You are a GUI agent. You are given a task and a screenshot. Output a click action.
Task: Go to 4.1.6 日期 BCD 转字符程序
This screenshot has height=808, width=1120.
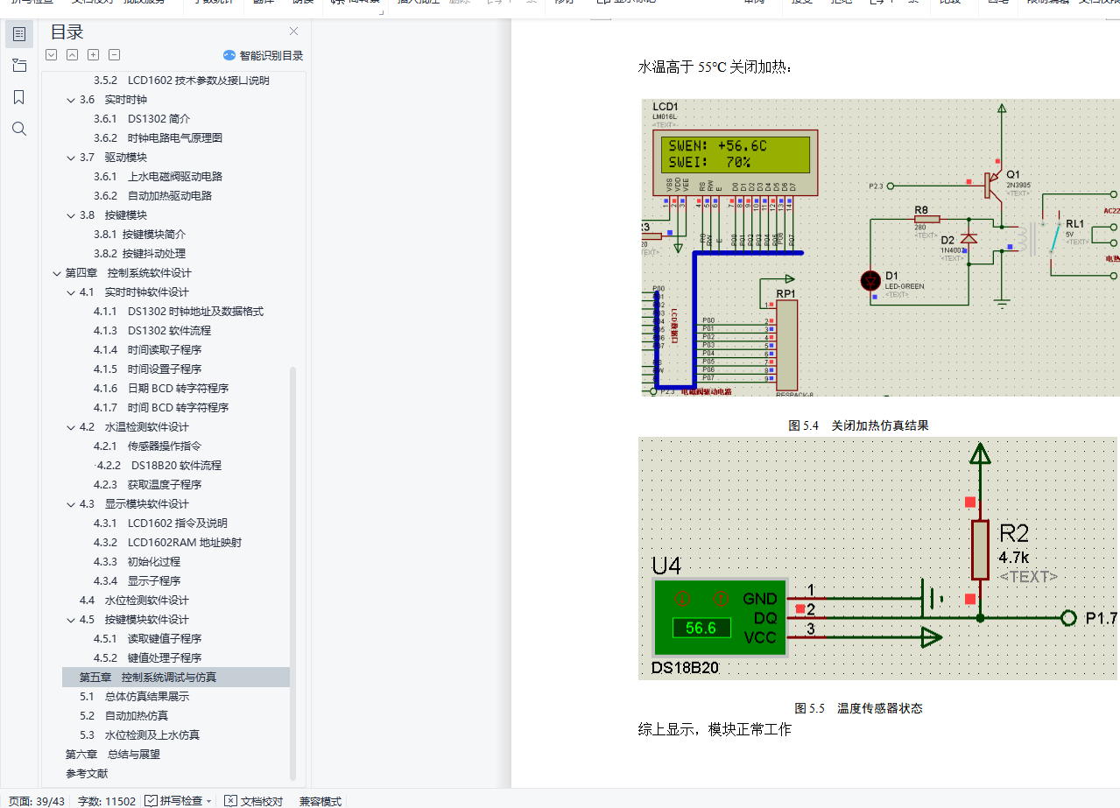point(161,389)
